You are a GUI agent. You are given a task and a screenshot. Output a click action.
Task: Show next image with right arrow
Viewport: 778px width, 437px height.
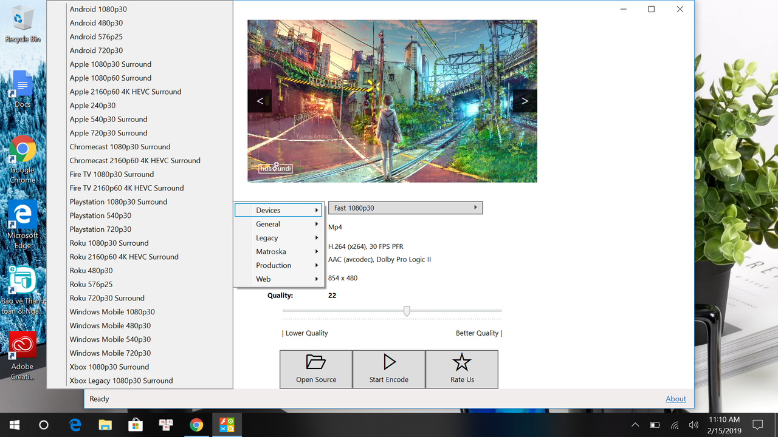525,101
